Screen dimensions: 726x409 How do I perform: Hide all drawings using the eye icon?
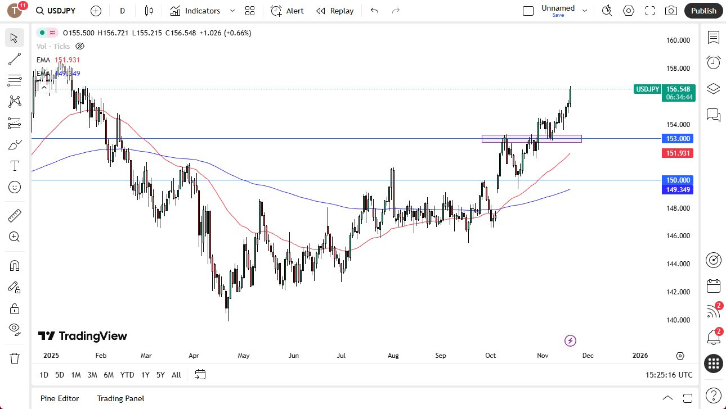(x=14, y=329)
